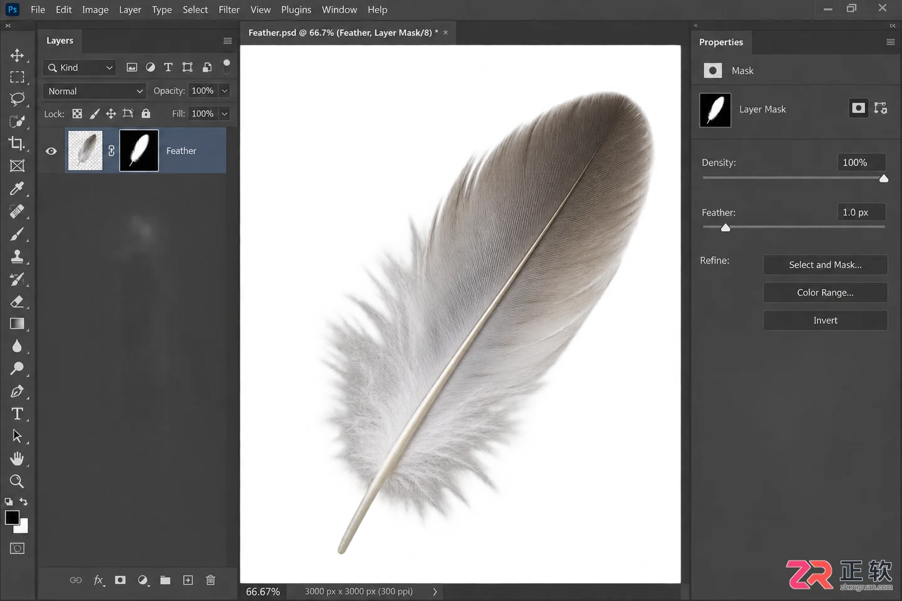Open the Image menu

95,9
